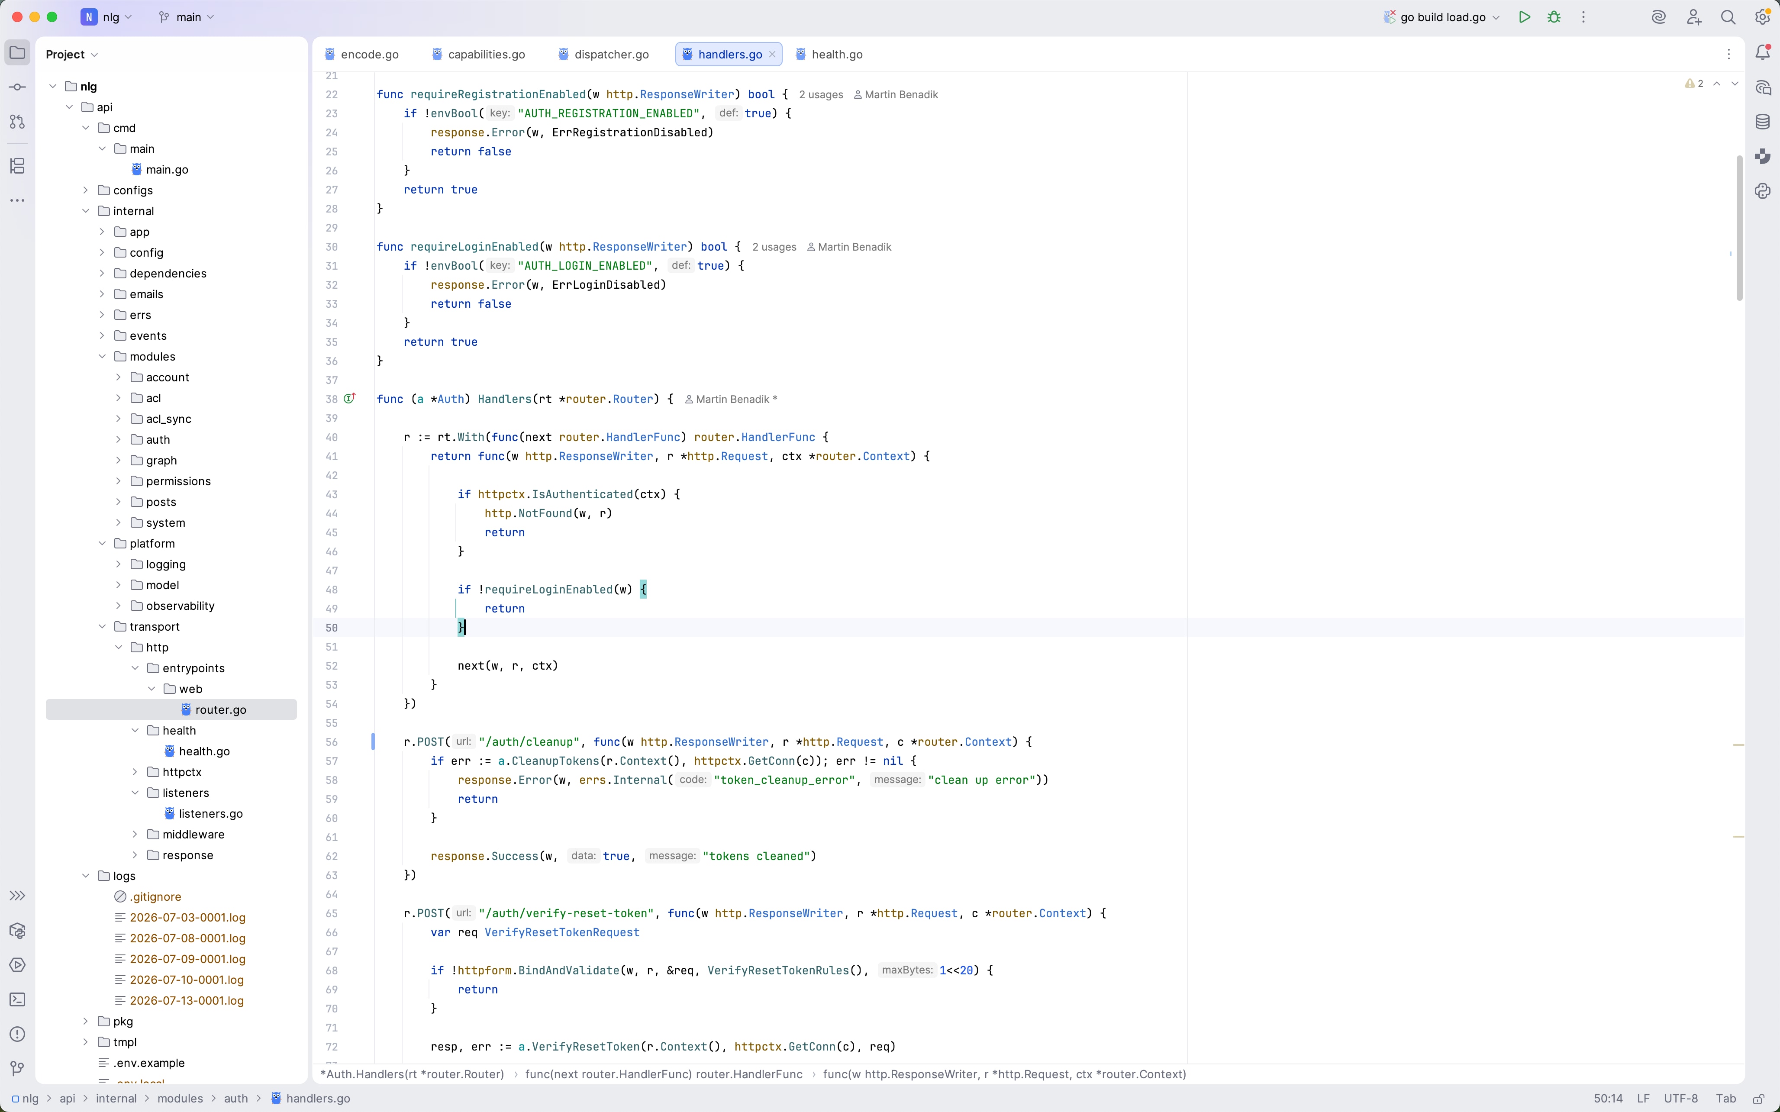Open the Git tool window icon
The height and width of the screenshot is (1112, 1780).
(17, 1069)
